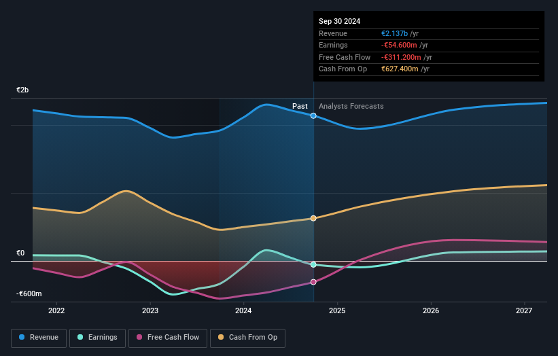Toggle the Revenue legend button
Viewport: 558px width, 356px height.
39,338
